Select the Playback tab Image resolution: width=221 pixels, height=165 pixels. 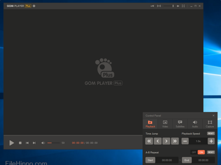(x=150, y=124)
